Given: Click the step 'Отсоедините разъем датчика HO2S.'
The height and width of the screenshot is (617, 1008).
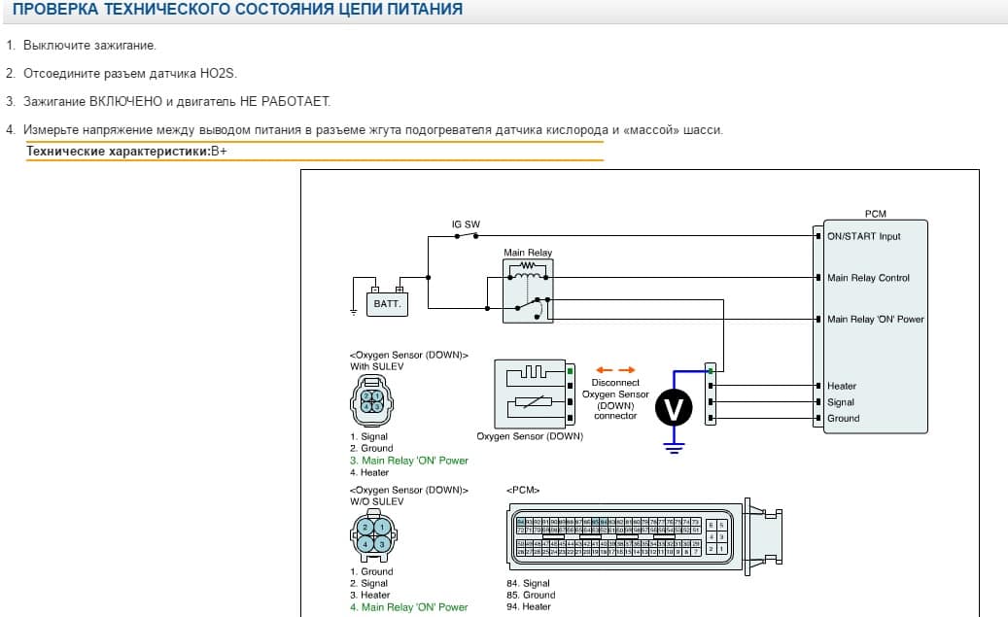Looking at the screenshot, I should [130, 73].
